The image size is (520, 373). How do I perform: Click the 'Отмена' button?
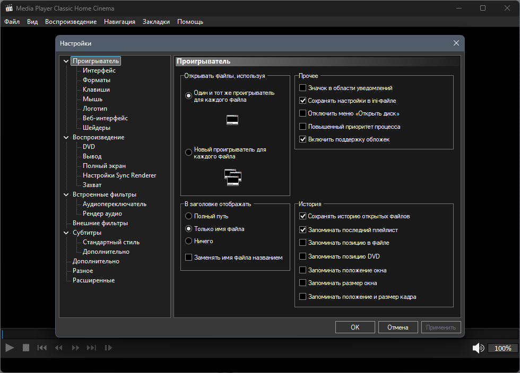tap(397, 327)
